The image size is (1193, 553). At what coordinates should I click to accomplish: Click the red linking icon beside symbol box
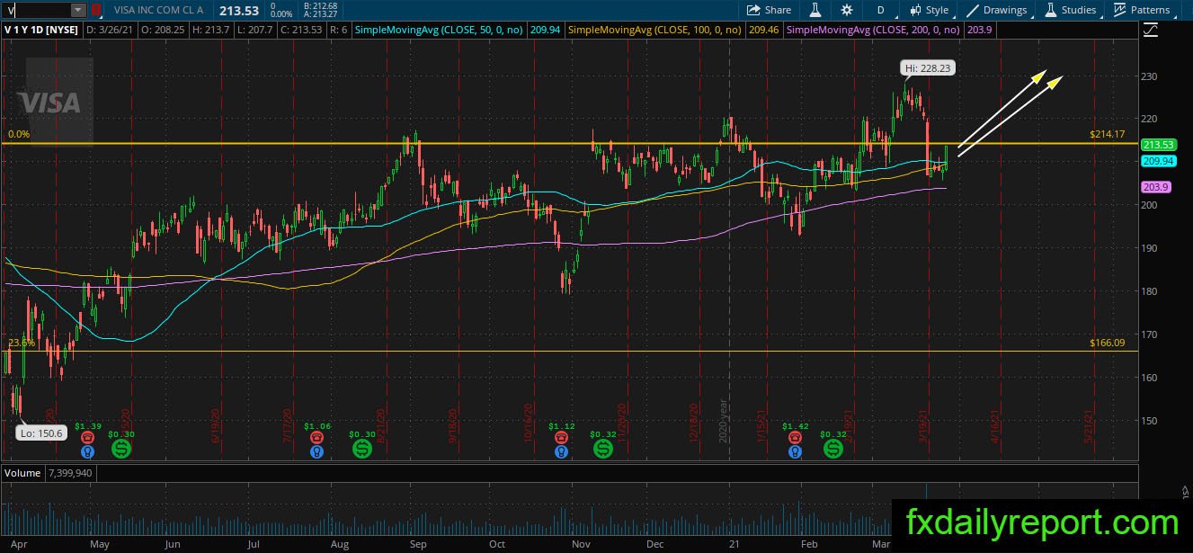point(96,10)
